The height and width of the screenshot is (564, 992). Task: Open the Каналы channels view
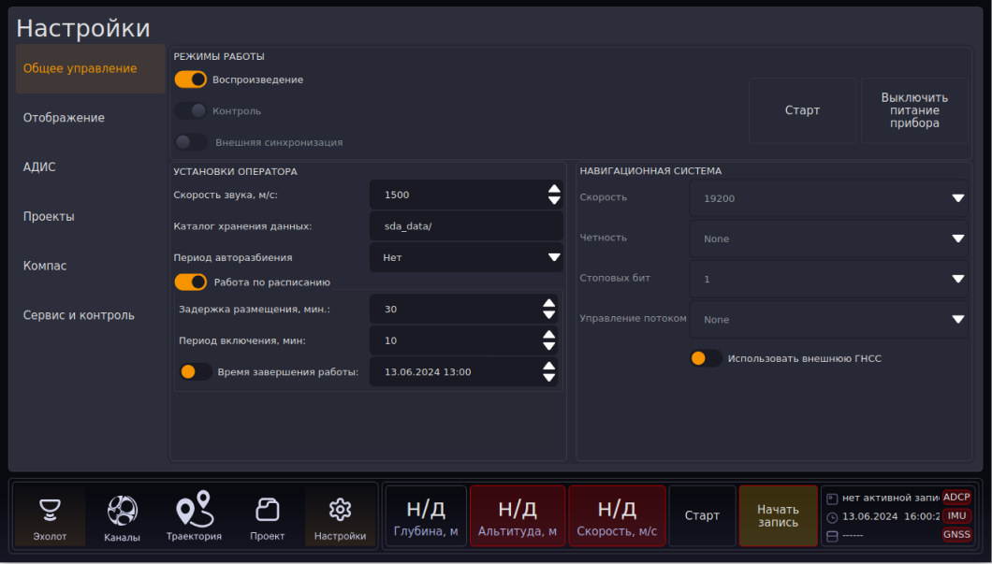point(122,516)
